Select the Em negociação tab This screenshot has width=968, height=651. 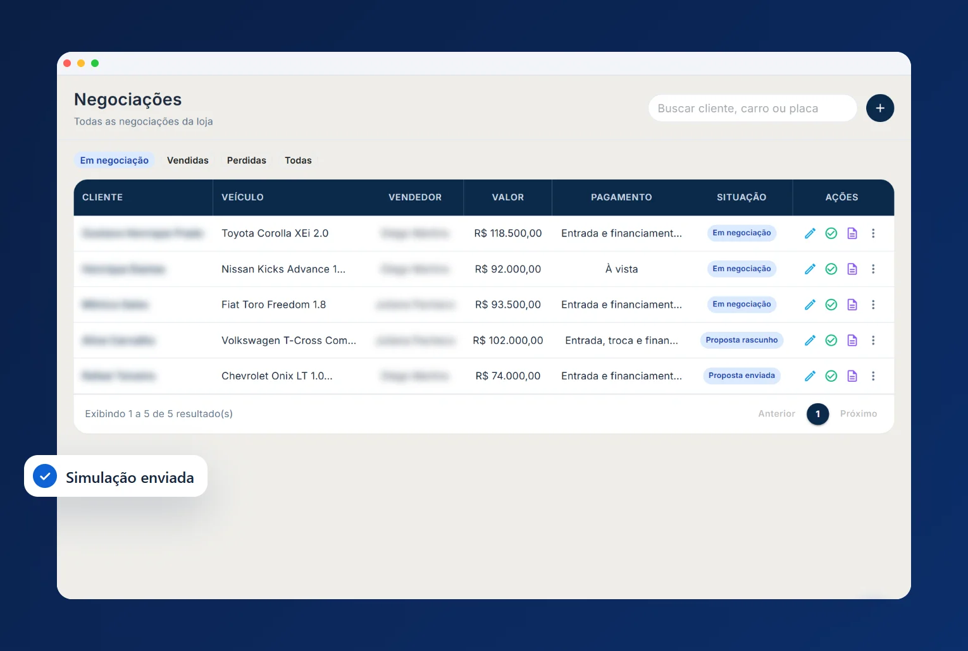tap(115, 161)
